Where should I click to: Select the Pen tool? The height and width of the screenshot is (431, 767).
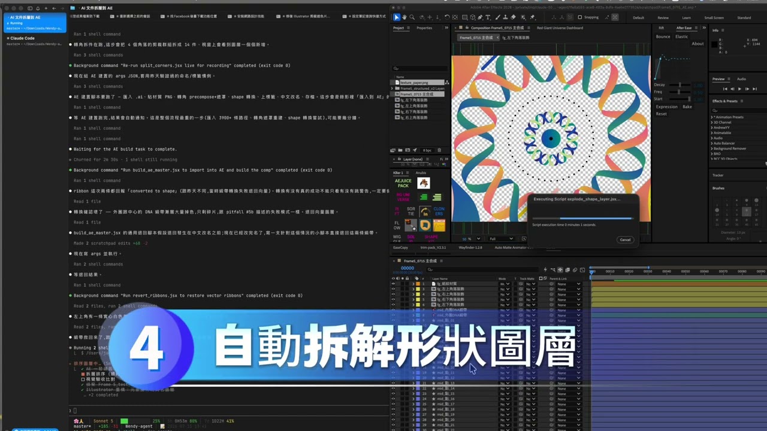point(480,17)
